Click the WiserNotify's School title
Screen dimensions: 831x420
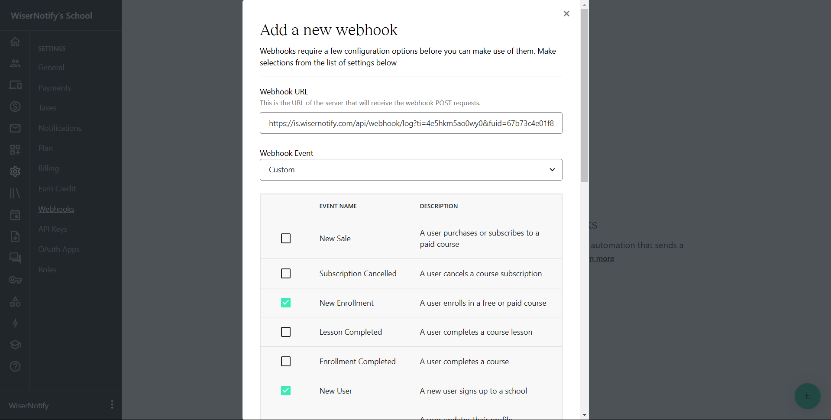[x=52, y=16]
